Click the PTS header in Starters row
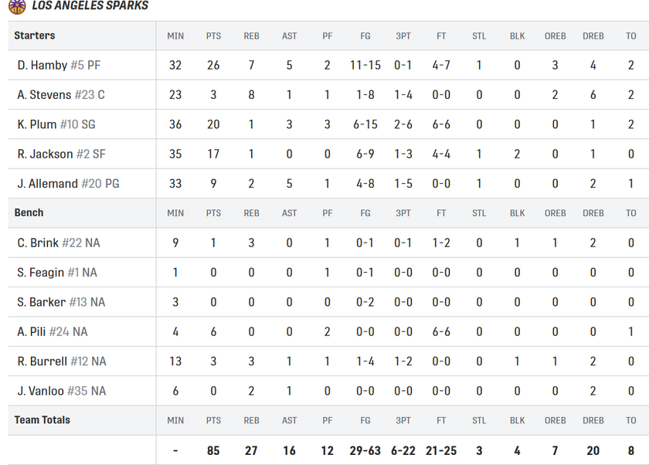The image size is (649, 465). [213, 36]
